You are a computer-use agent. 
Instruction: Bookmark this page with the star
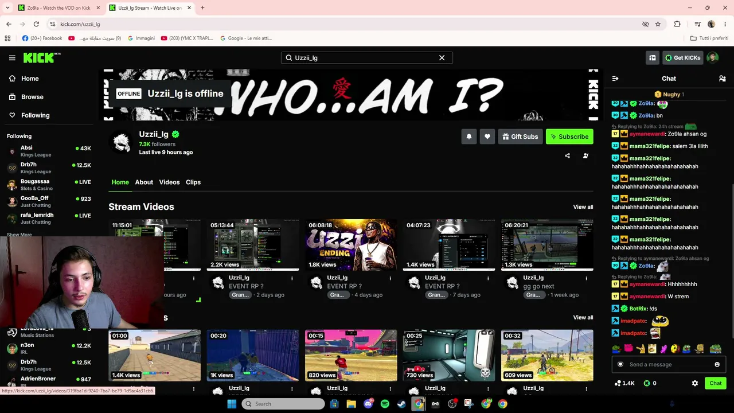(658, 24)
